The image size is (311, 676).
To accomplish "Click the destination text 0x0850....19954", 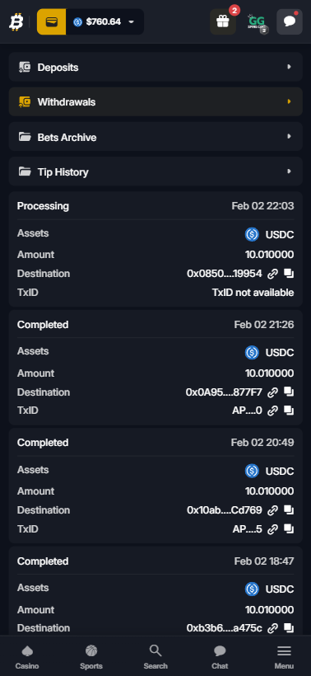I will [225, 274].
